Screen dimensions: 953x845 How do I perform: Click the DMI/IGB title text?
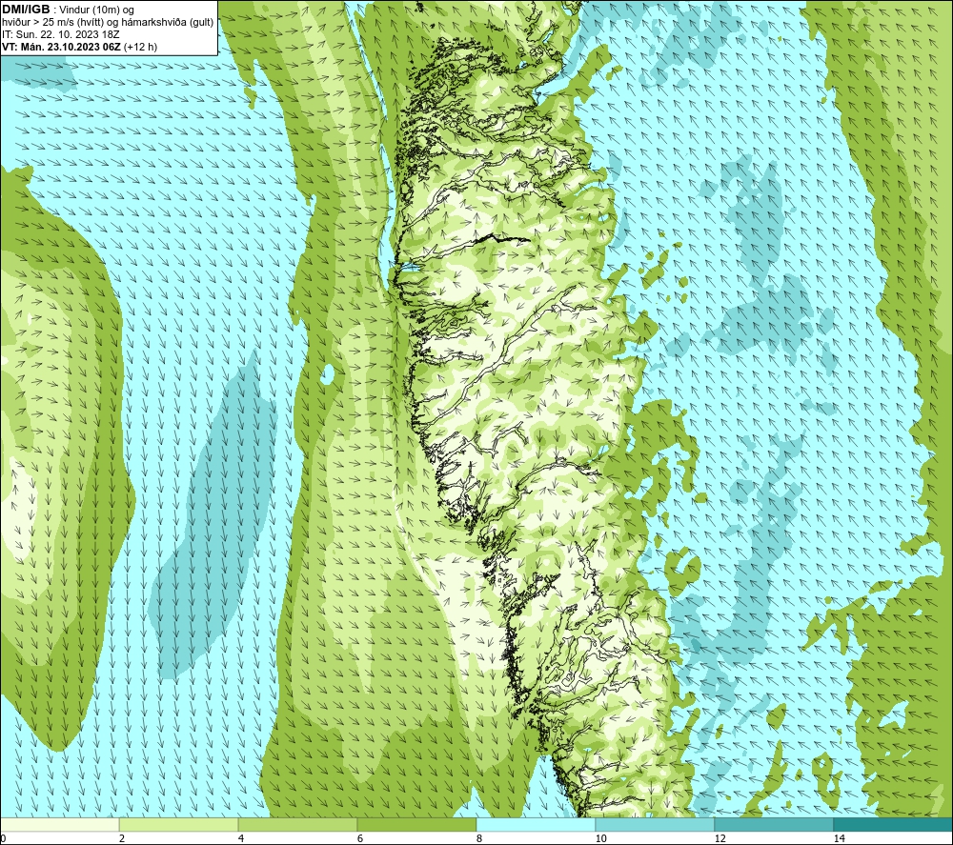point(26,10)
